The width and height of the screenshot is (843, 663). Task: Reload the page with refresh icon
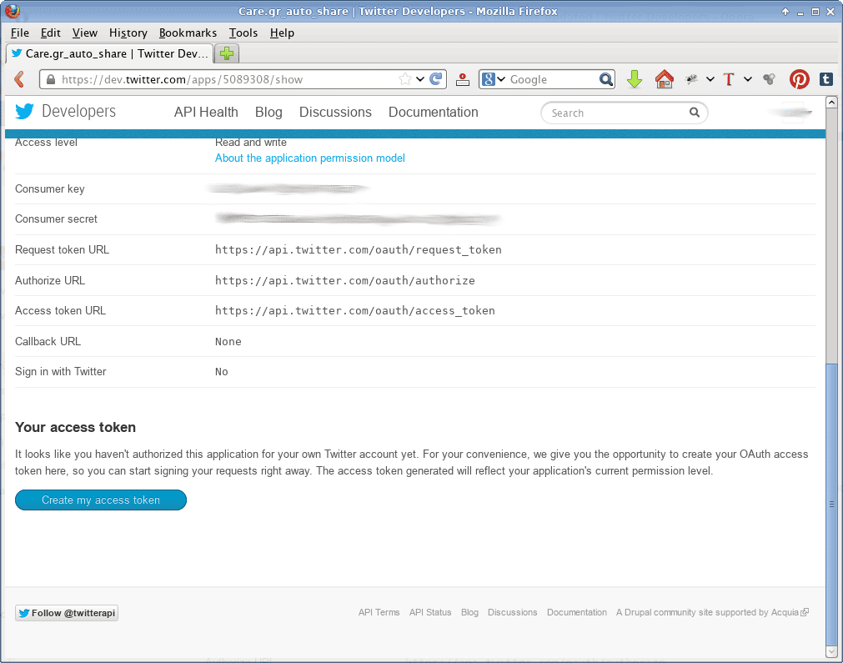[x=436, y=79]
